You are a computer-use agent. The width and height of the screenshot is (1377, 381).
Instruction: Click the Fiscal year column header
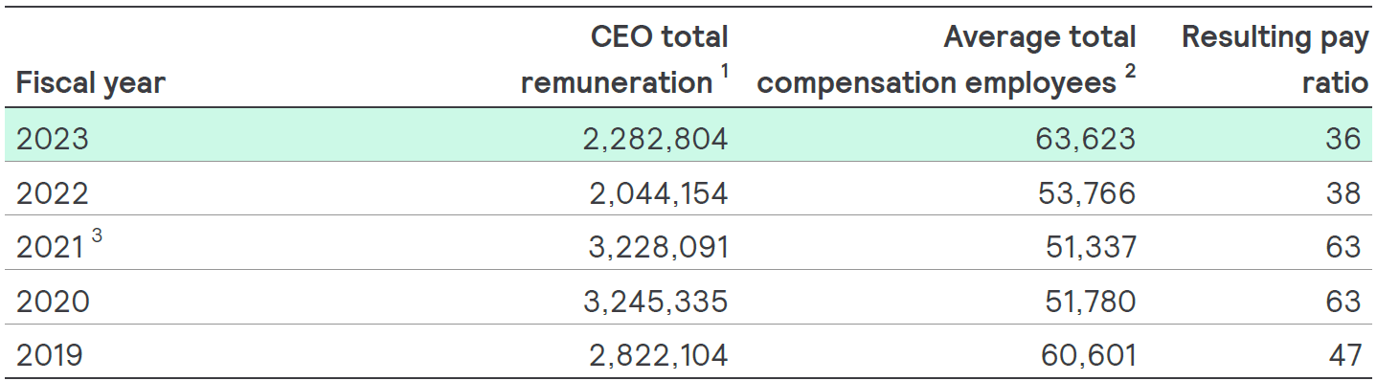(90, 83)
